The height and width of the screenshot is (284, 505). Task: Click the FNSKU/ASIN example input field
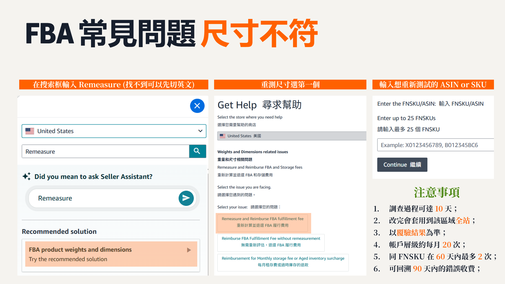point(436,145)
